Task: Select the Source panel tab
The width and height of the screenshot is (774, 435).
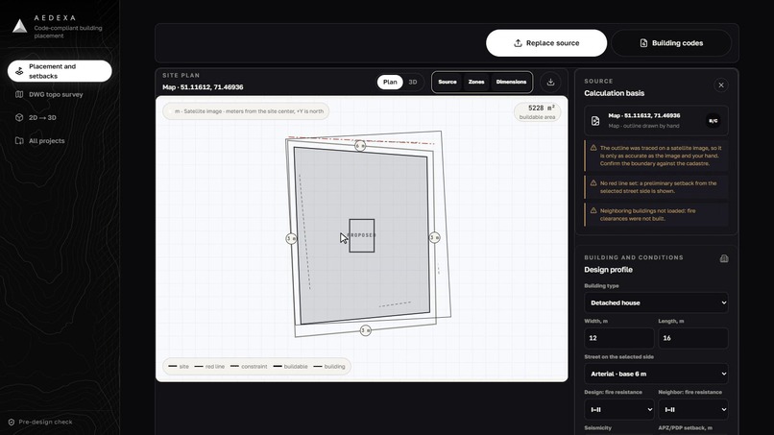Action: [x=447, y=82]
